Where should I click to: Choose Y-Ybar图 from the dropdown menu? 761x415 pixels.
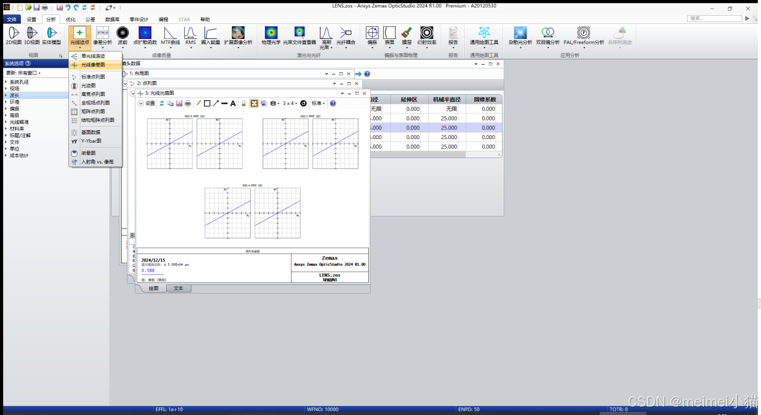point(95,141)
